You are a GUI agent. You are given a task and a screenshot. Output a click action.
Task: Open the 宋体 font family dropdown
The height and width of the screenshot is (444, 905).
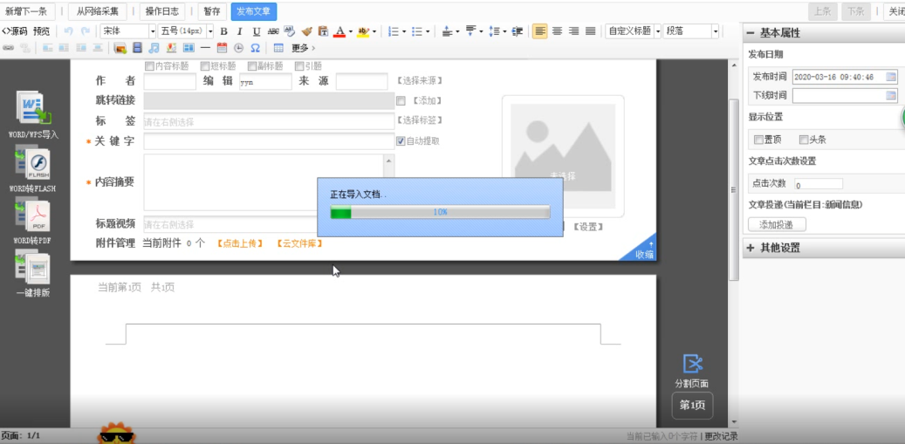point(127,31)
